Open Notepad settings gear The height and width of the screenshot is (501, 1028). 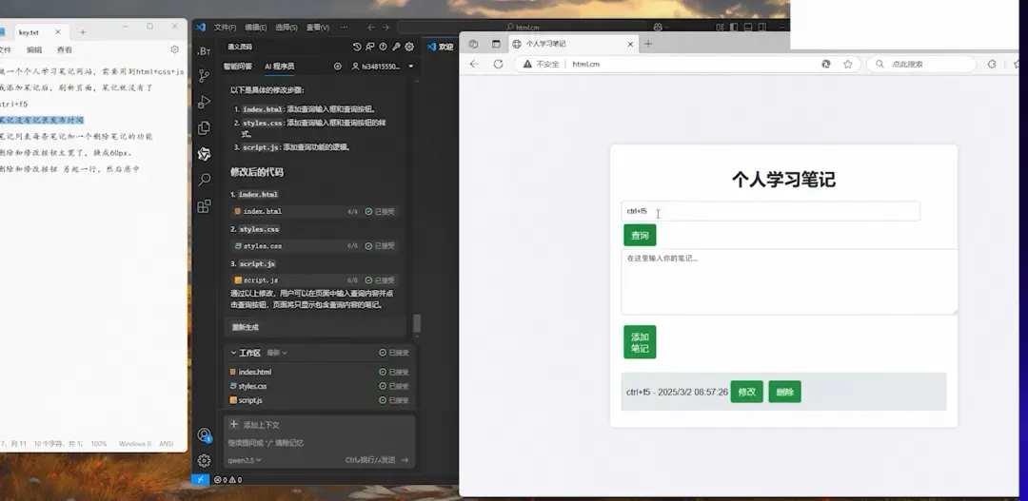pyautogui.click(x=174, y=49)
